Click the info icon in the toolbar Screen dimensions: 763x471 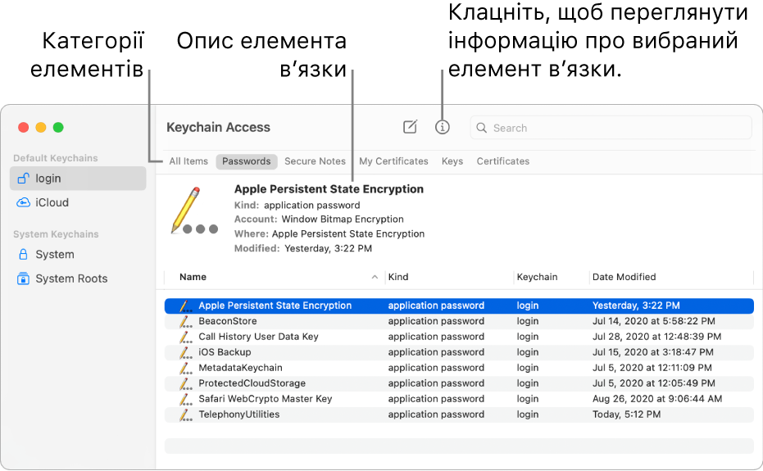point(442,128)
